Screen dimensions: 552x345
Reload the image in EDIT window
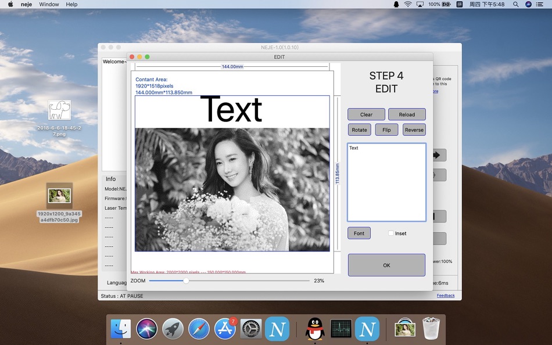click(407, 114)
